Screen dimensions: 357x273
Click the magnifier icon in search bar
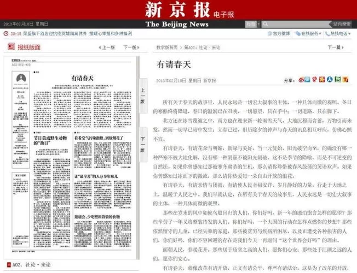265,24
